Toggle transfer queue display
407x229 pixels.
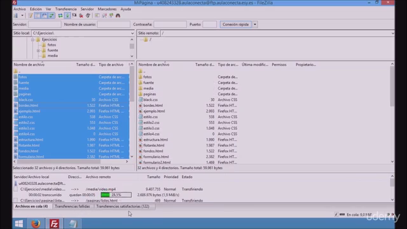52,15
